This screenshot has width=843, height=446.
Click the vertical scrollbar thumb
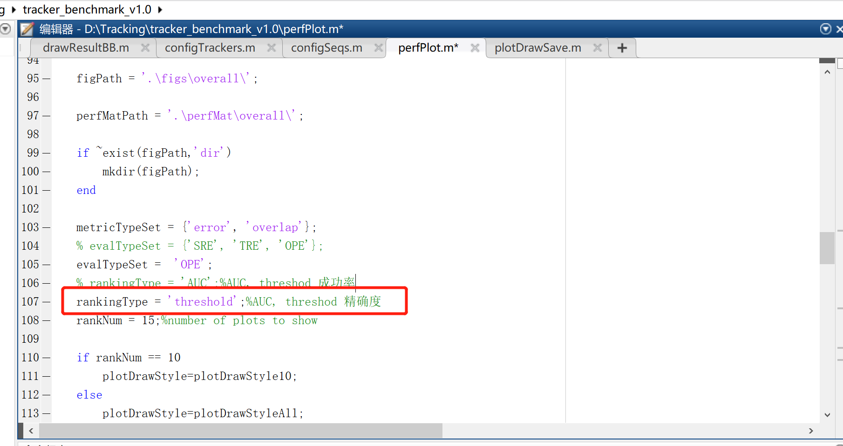pos(827,248)
